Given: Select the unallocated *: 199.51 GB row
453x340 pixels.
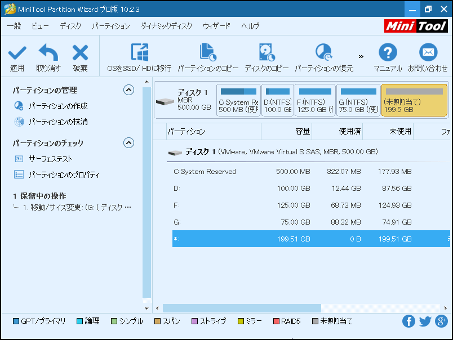Looking at the screenshot, I should click(311, 239).
